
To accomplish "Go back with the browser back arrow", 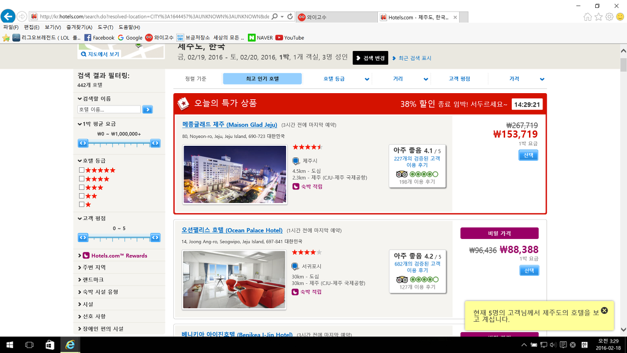I will pos(8,17).
